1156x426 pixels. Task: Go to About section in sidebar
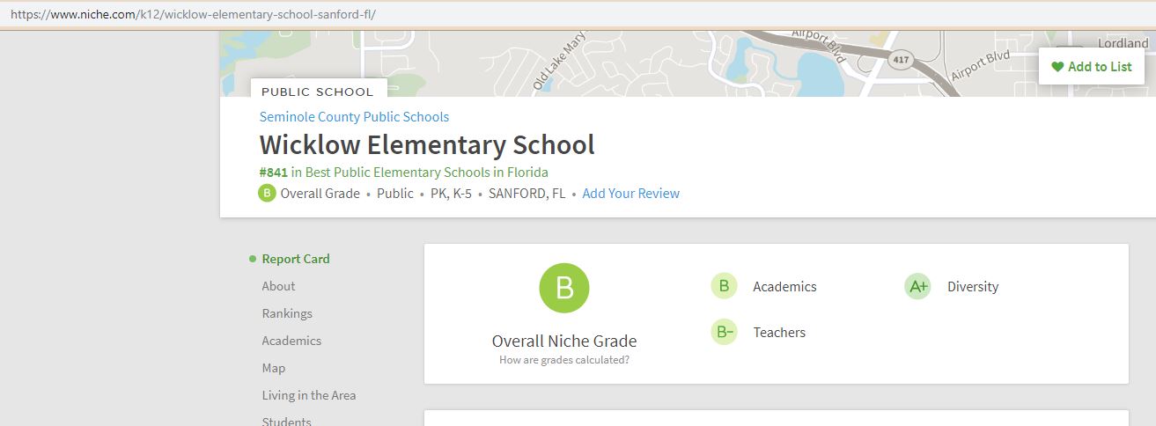(278, 286)
